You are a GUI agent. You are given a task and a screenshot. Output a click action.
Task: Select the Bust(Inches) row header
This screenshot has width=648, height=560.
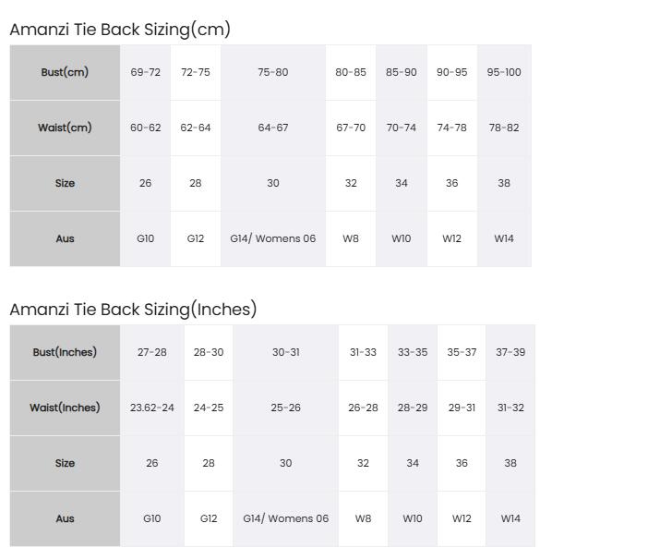65,352
